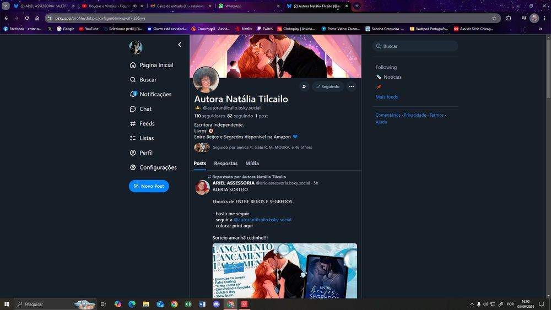551x310 pixels.
Task: Open the Notícias feed
Action: coord(388,77)
